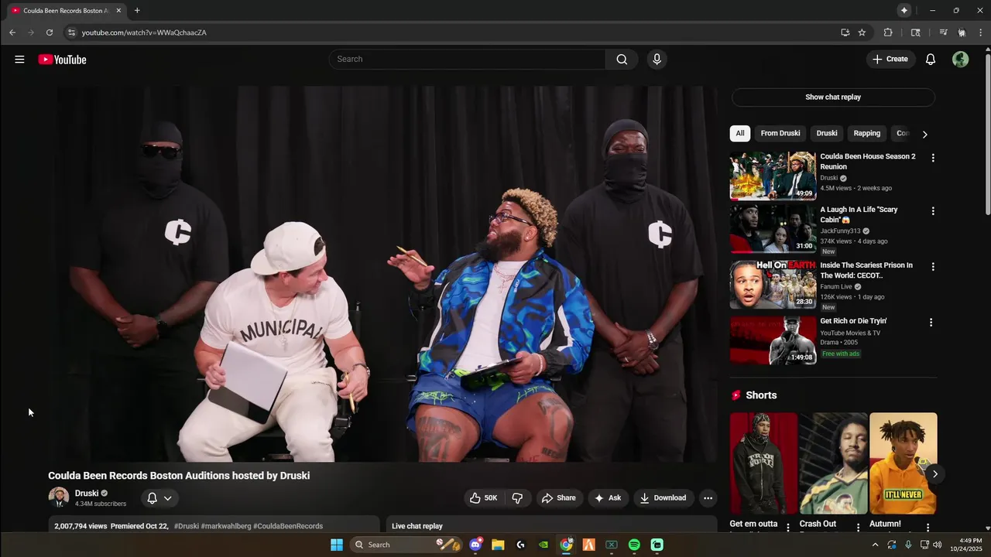Open options for A Laugh In A Life video
Image resolution: width=991 pixels, height=557 pixels.
[x=933, y=211]
